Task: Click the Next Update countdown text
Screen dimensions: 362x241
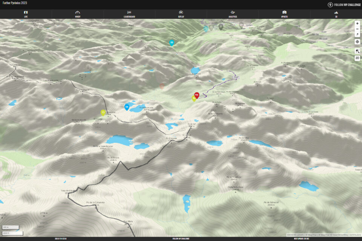Action: click(x=301, y=239)
